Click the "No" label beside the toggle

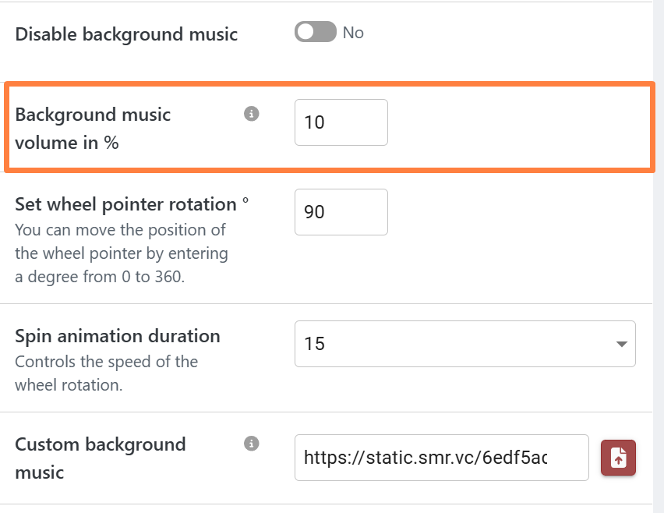point(353,33)
